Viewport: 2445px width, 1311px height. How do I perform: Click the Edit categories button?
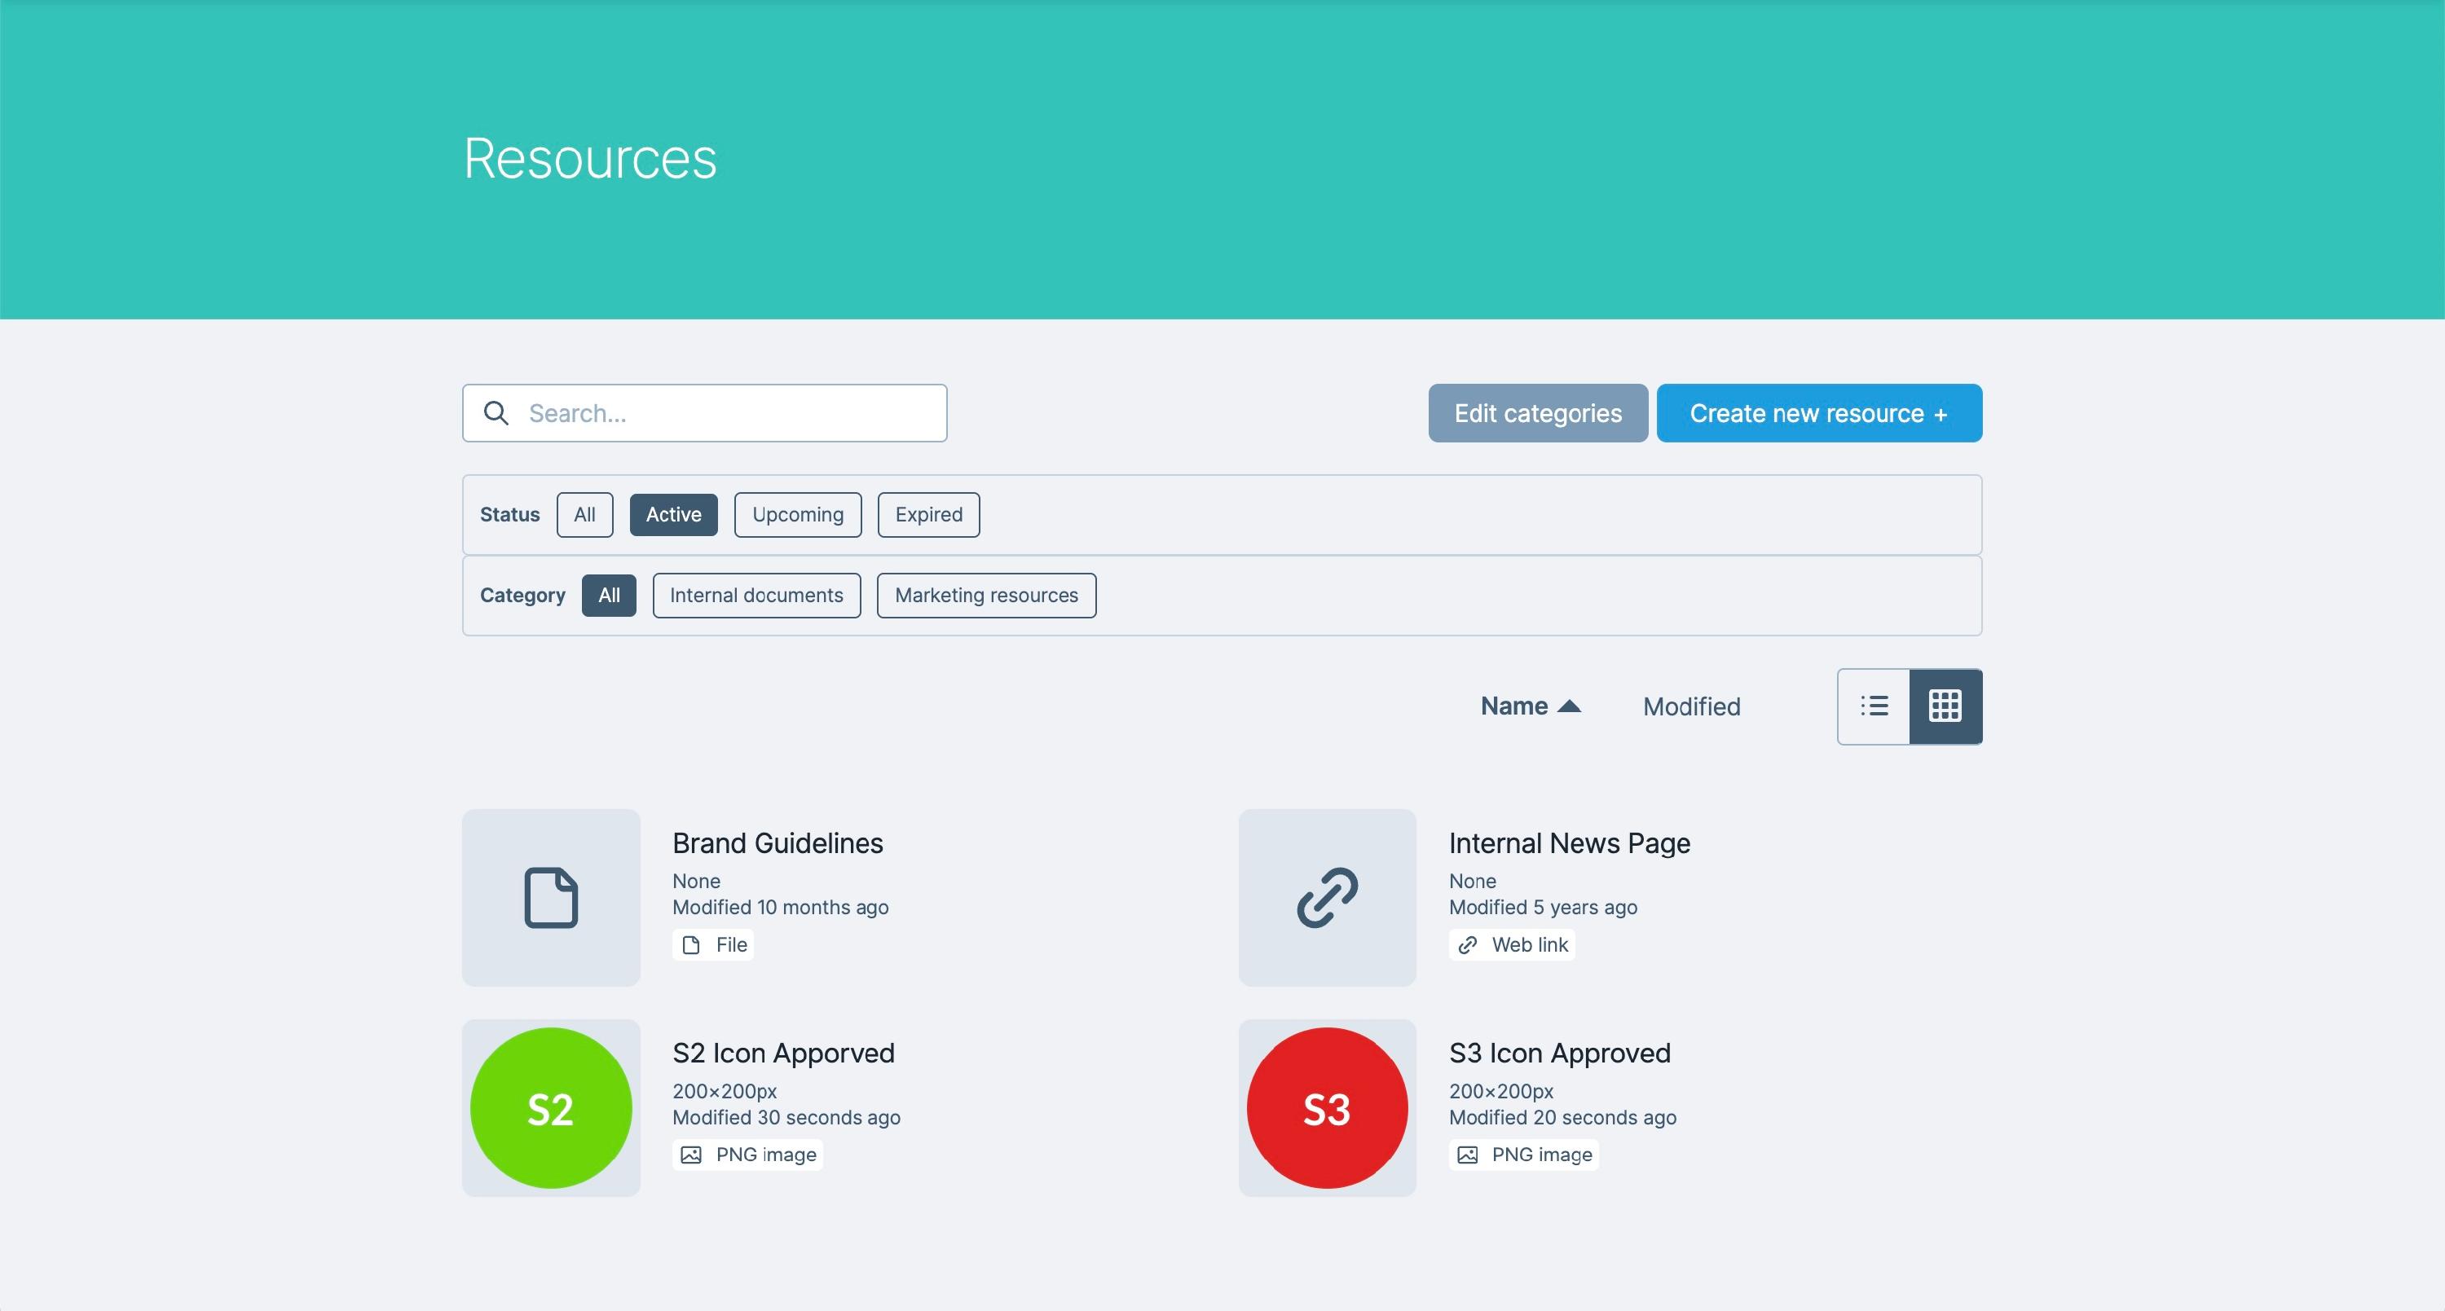1536,412
